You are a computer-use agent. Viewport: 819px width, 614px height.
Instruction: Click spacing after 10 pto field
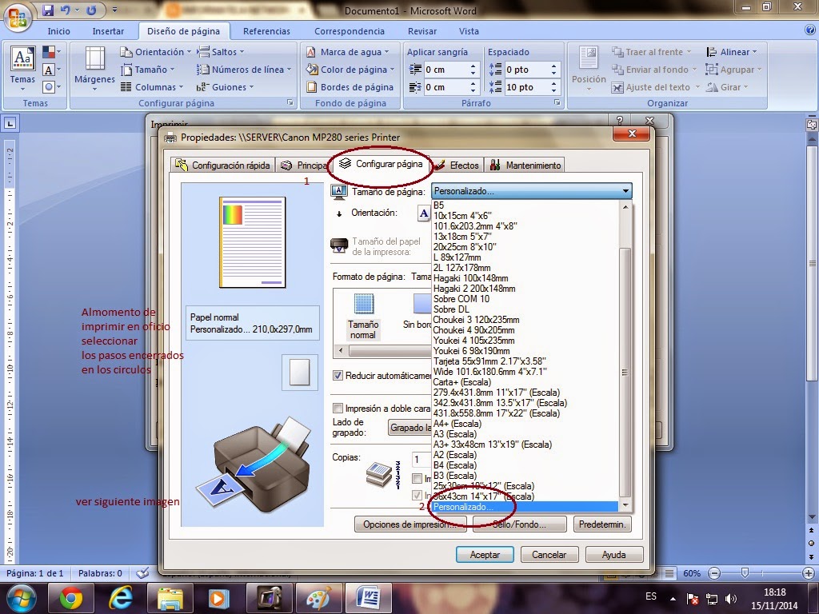[x=526, y=87]
